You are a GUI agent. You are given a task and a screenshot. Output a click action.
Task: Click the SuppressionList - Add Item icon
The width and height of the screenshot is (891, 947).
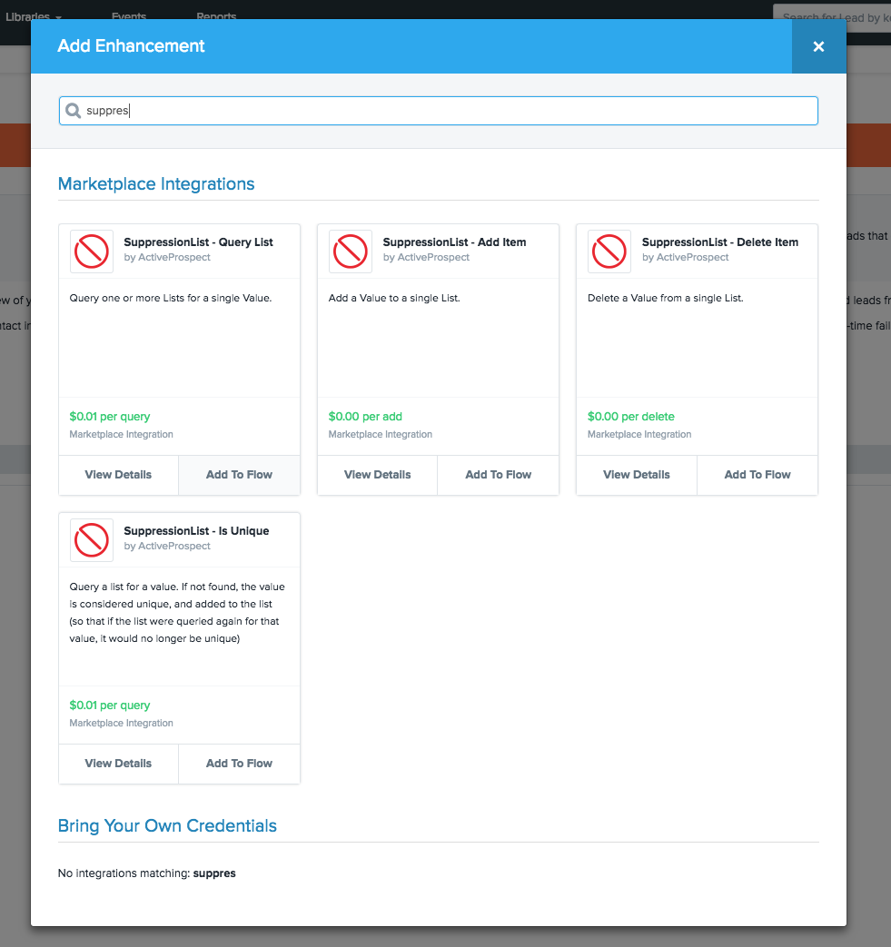tap(351, 252)
